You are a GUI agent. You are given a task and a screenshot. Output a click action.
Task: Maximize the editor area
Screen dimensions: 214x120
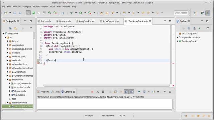coord(170,21)
